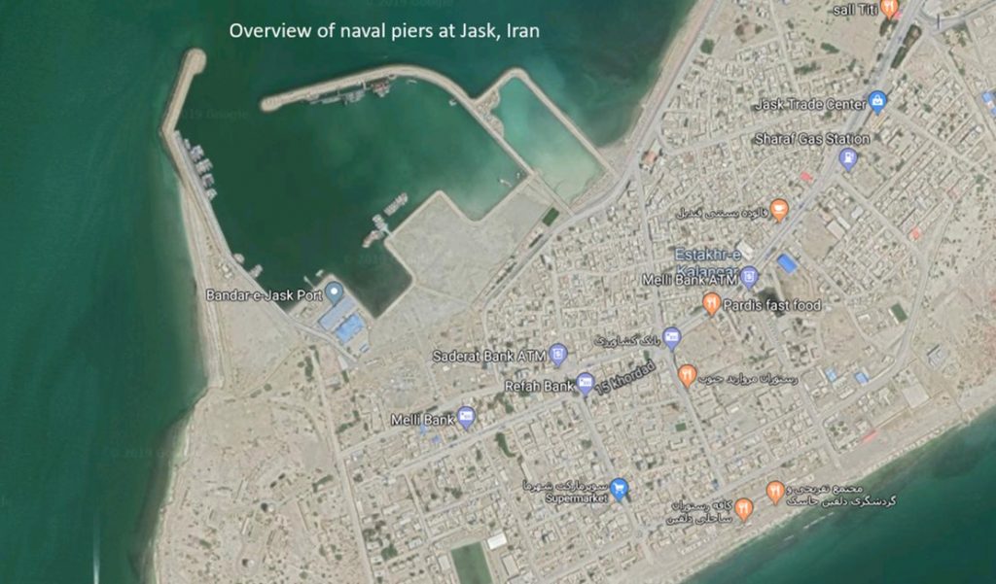Select the Jask Trade Center shopping pin
Screen dimensions: 996x584
pos(877,102)
